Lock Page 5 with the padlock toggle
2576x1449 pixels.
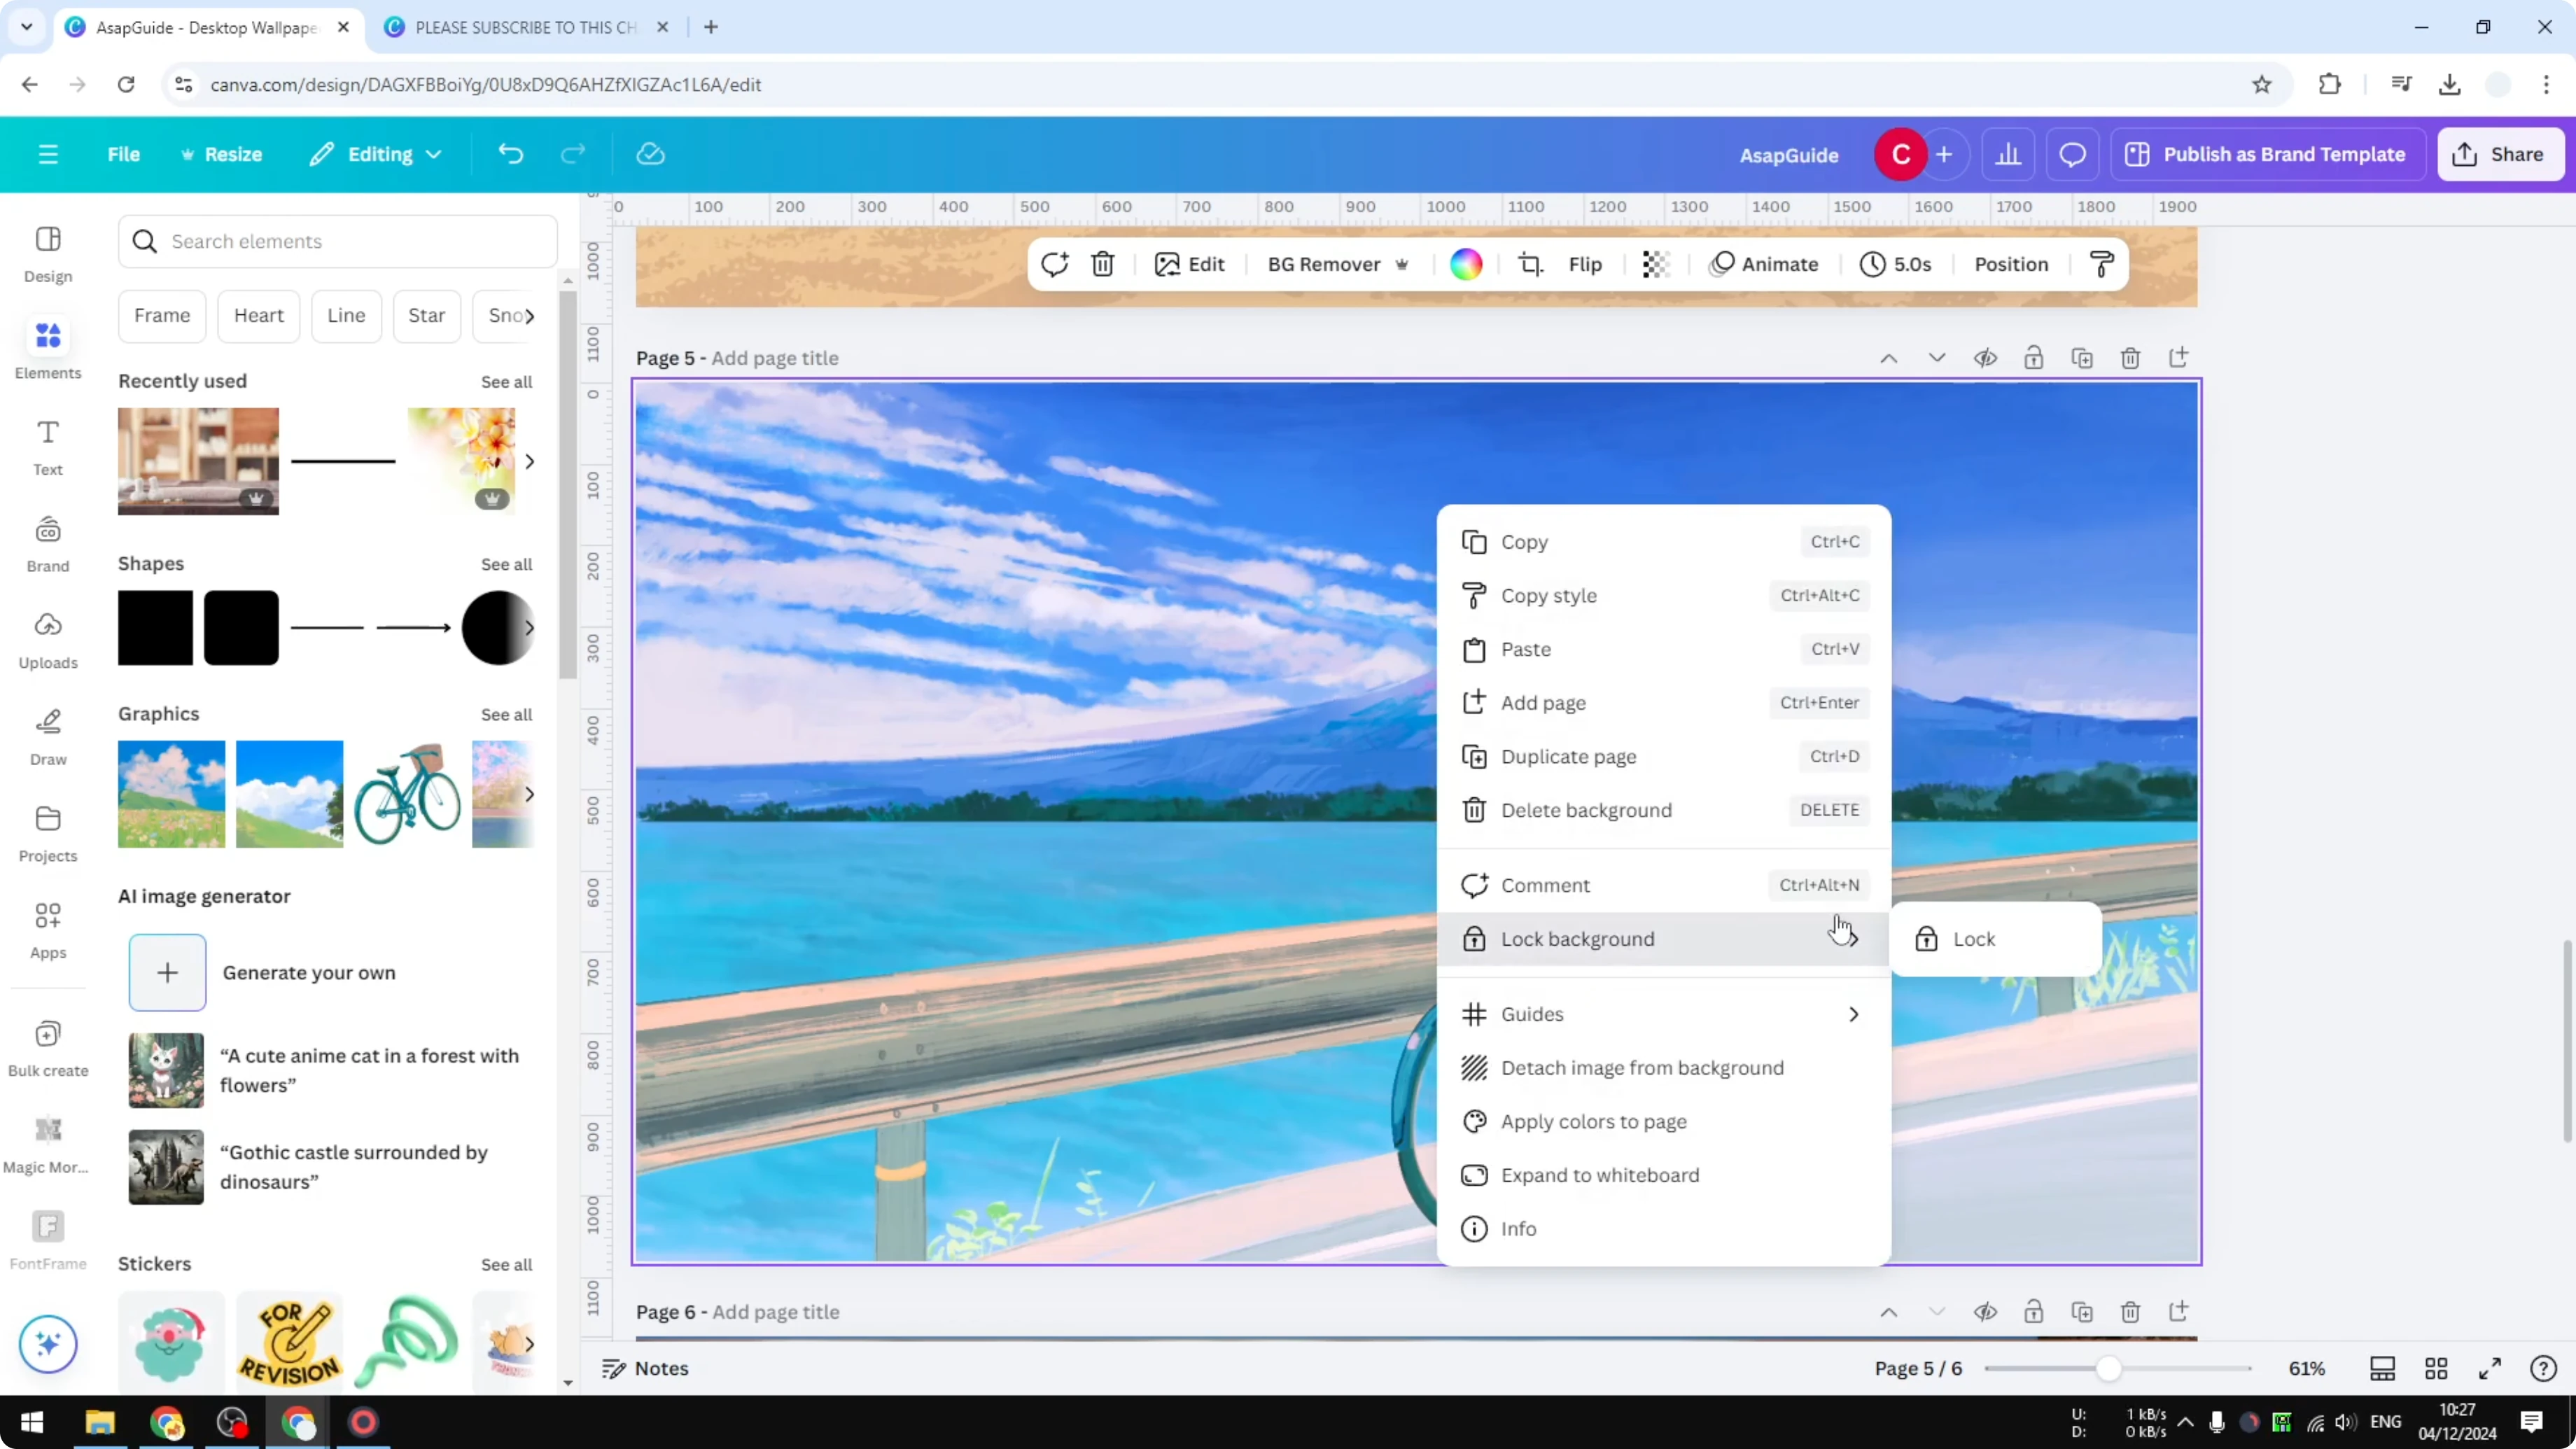pyautogui.click(x=2034, y=357)
